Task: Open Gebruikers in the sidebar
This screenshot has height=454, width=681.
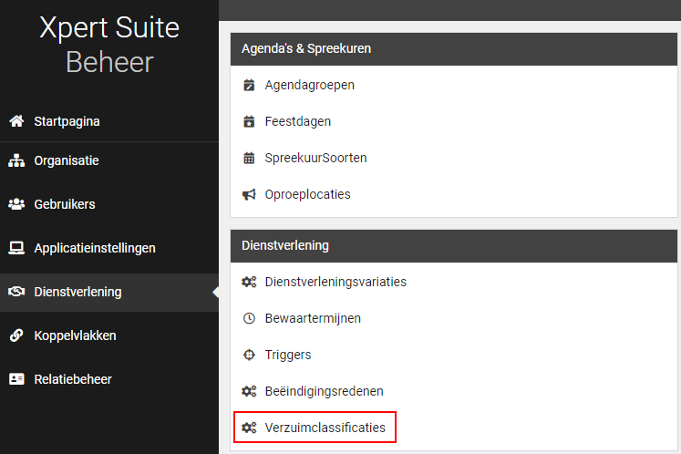Action: click(x=65, y=204)
